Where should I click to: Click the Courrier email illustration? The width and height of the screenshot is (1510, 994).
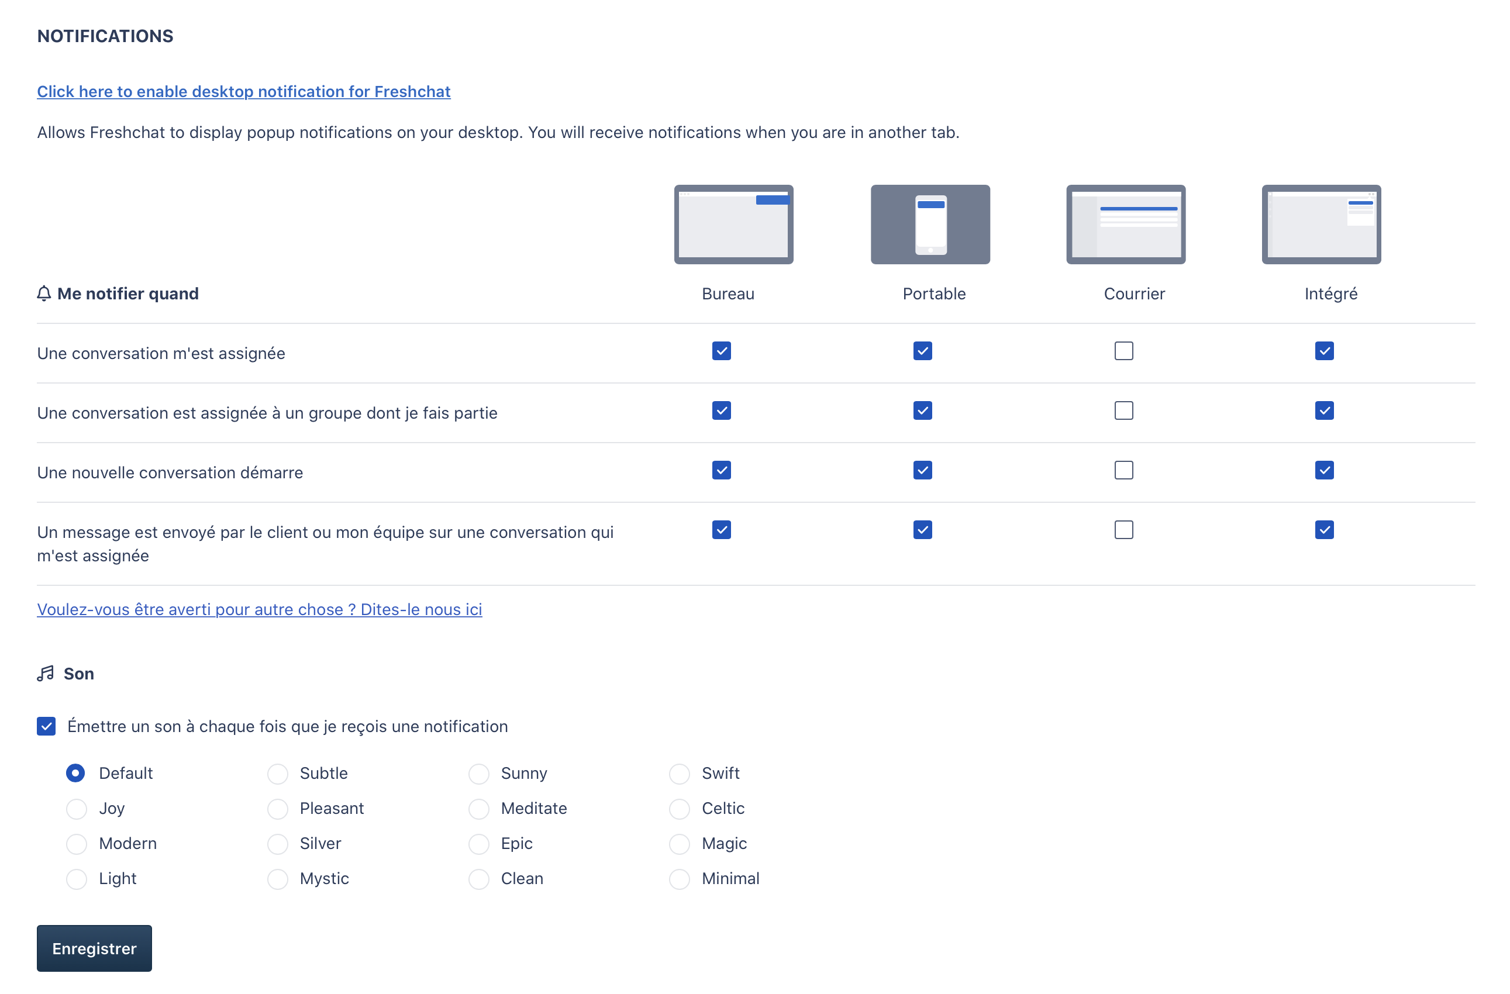click(x=1126, y=225)
